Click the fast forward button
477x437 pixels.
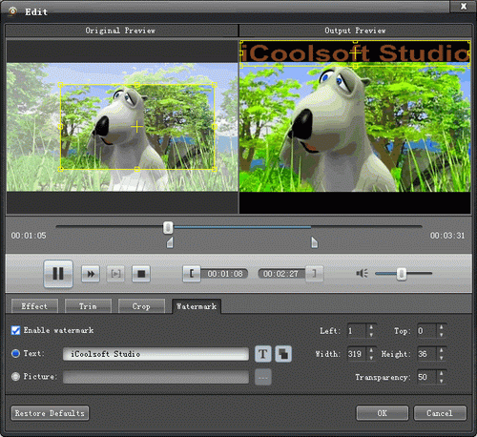[x=91, y=274]
